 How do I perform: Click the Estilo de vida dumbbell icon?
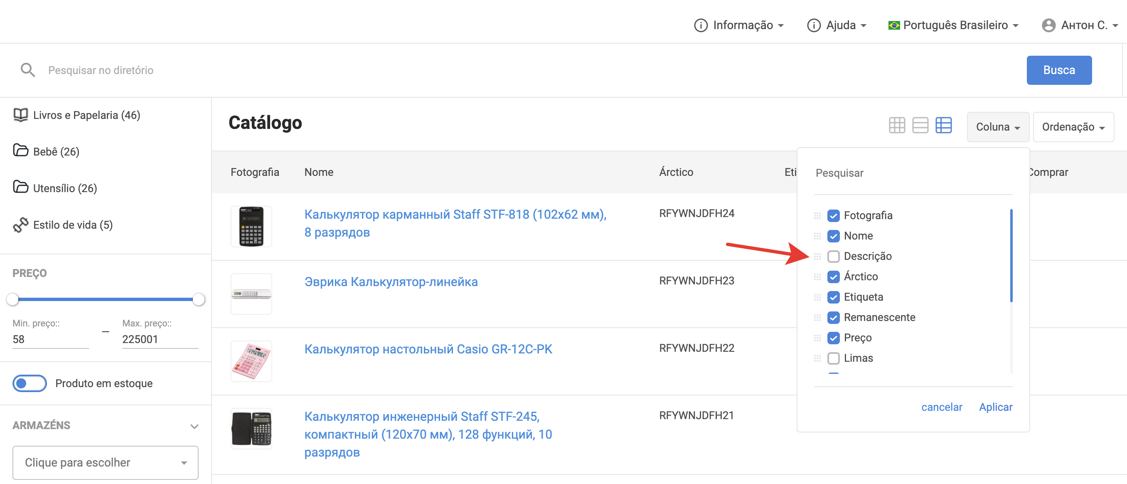point(20,225)
